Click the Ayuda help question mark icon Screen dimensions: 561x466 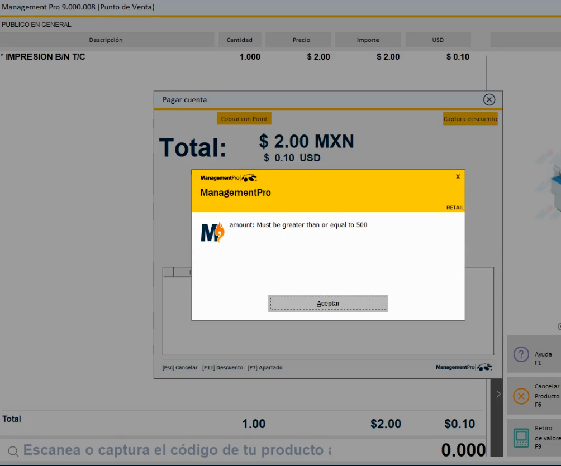click(x=521, y=354)
